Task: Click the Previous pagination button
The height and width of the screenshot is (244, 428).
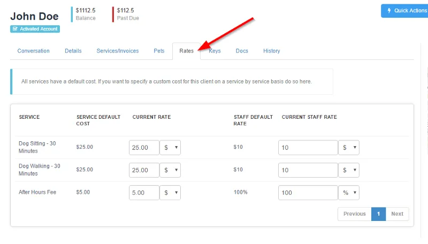Action: coord(355,214)
